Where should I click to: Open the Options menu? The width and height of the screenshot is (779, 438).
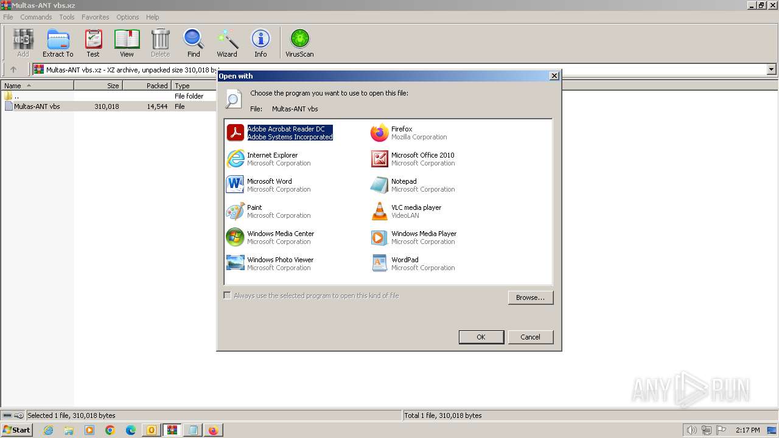(128, 17)
